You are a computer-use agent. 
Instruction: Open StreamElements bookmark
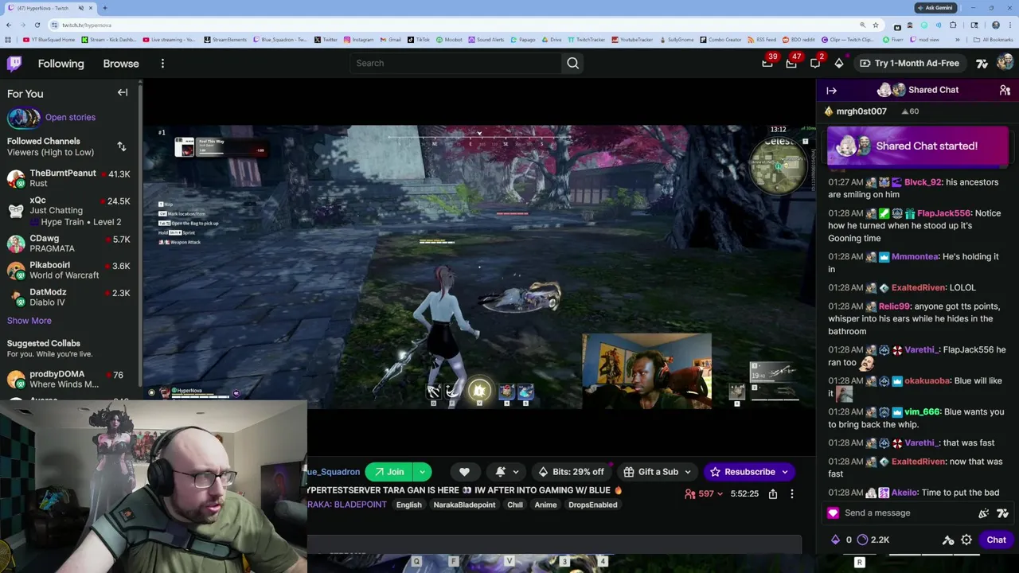click(x=225, y=39)
